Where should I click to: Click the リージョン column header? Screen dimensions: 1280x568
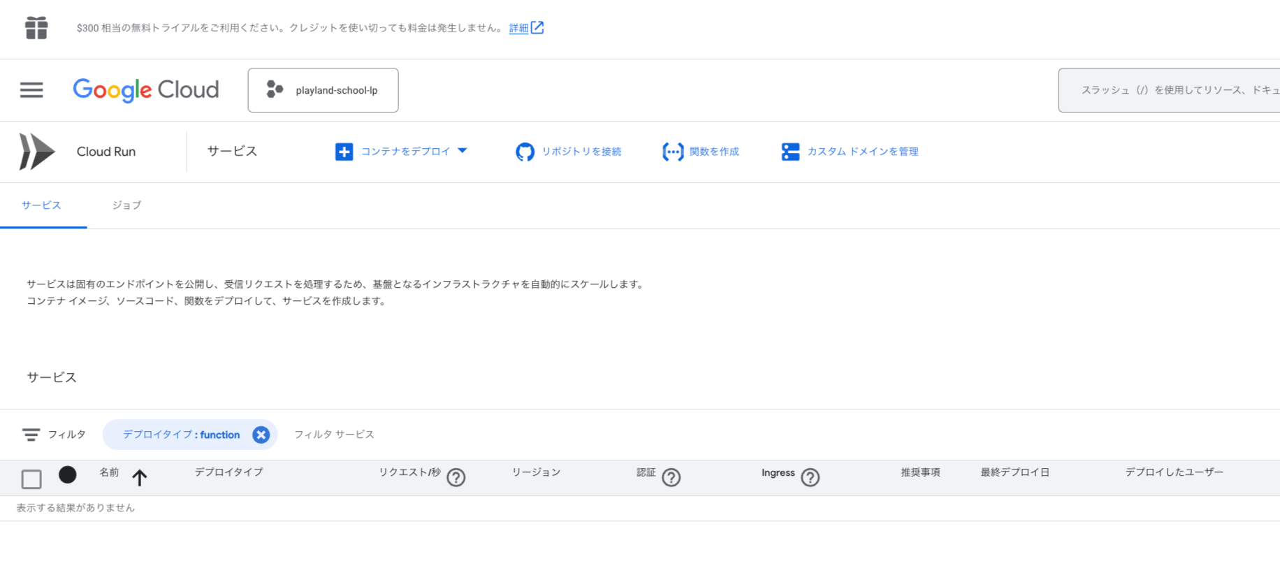tap(536, 472)
